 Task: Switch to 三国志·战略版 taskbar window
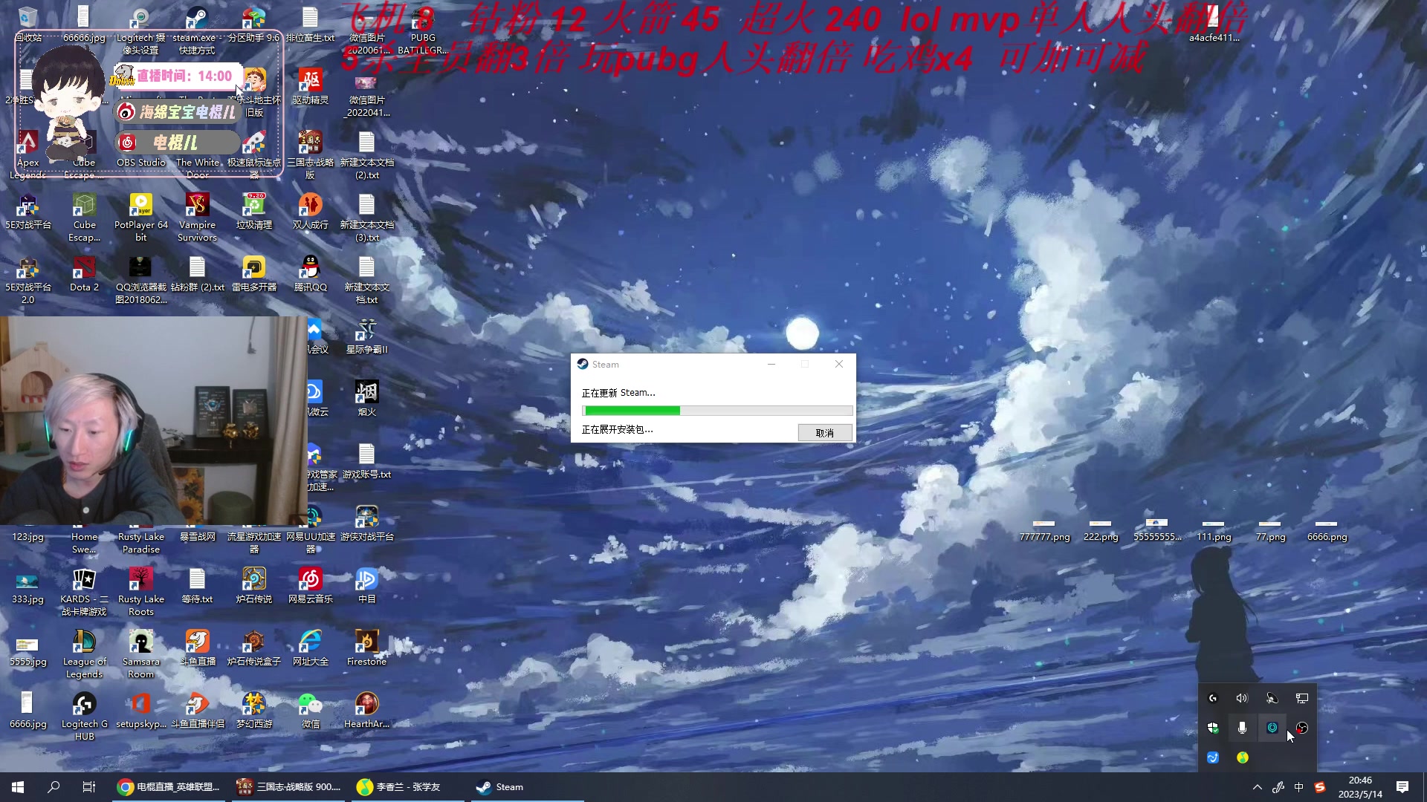coord(288,787)
